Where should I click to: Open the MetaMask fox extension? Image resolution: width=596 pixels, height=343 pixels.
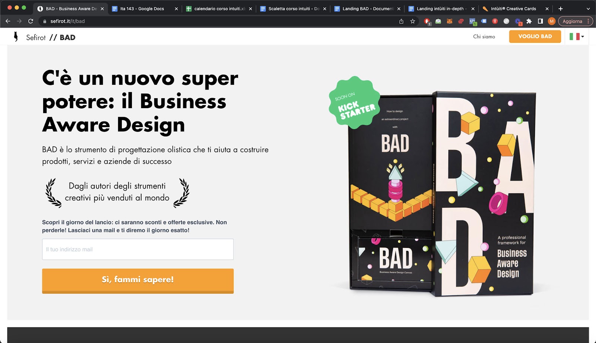click(450, 21)
